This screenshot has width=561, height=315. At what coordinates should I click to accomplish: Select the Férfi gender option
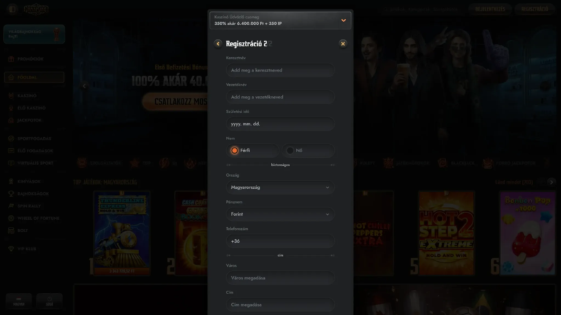coord(253,151)
